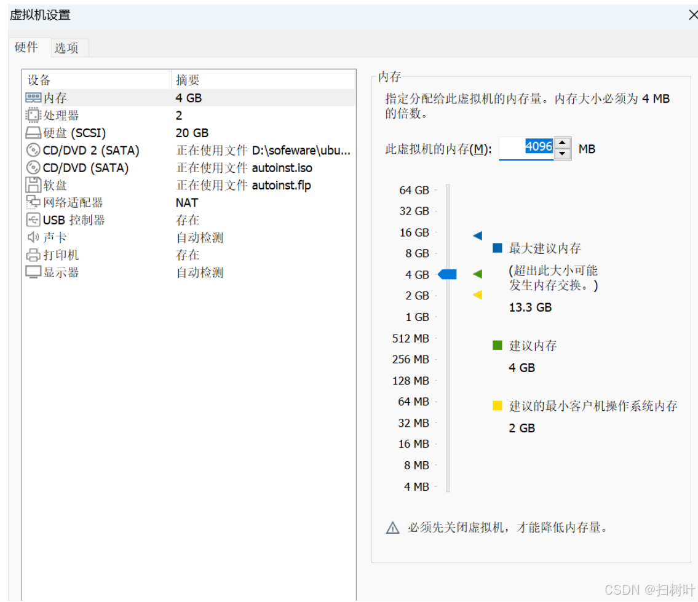Click the 16 GB slider scale label

click(x=414, y=232)
